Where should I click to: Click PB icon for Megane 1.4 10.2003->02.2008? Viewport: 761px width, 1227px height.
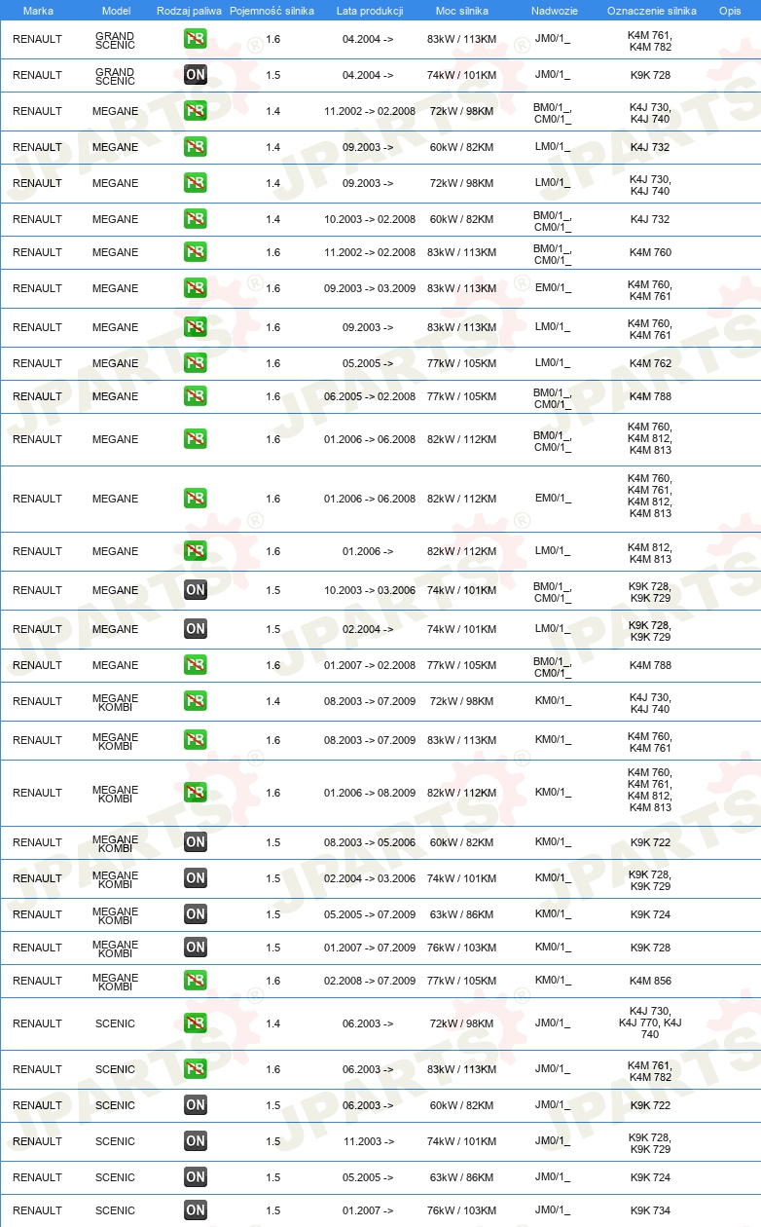pos(195,219)
